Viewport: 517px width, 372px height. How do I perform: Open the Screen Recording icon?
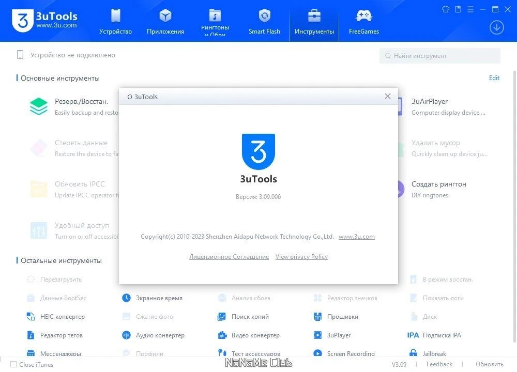317,353
